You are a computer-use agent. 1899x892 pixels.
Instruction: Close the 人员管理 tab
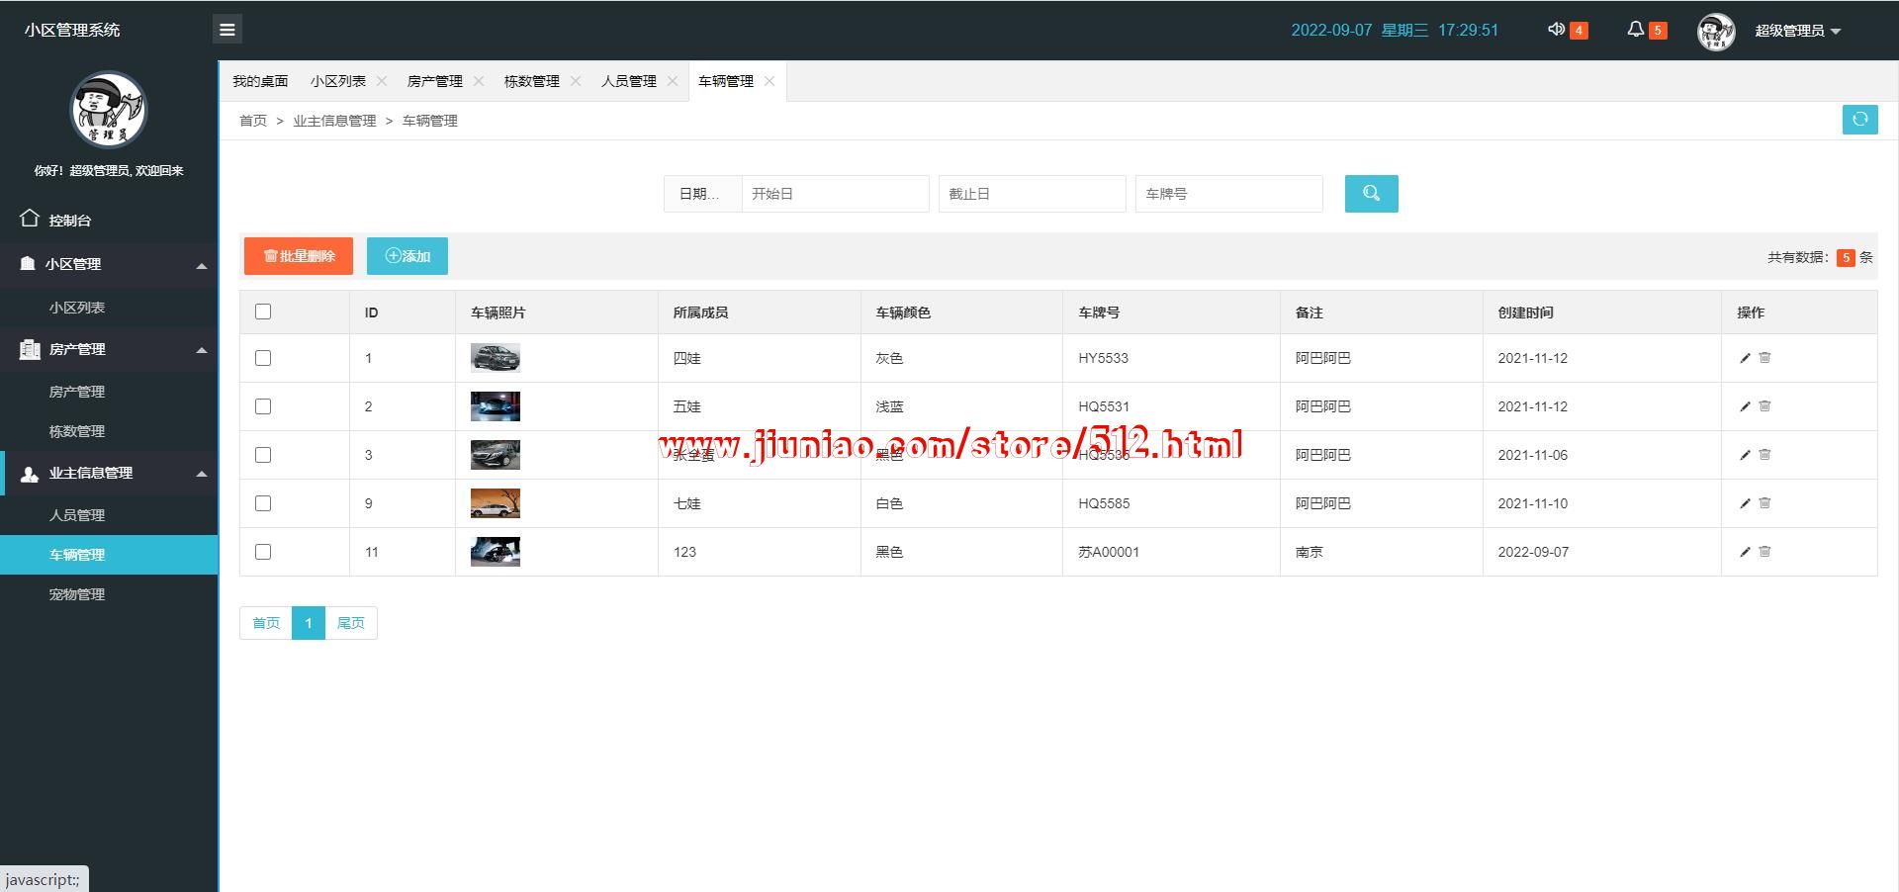673,81
